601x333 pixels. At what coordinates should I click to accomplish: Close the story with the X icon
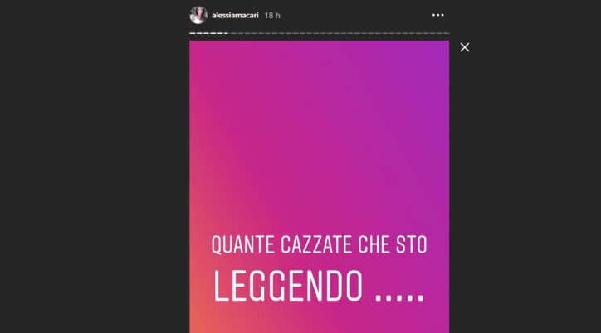pos(465,47)
